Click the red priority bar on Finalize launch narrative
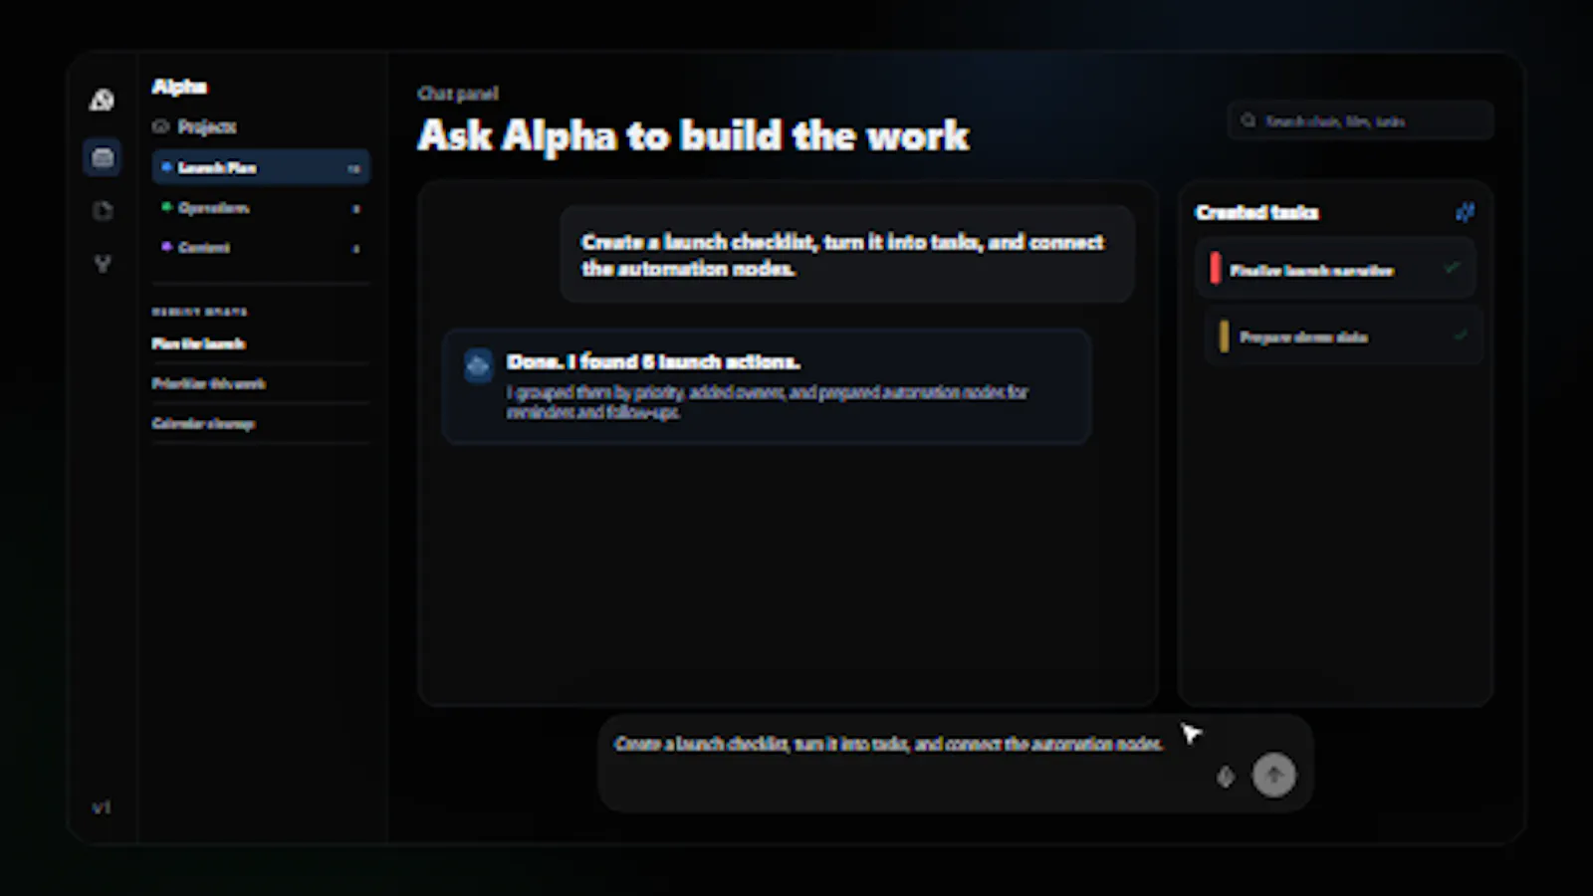The height and width of the screenshot is (896, 1593). (1215, 268)
